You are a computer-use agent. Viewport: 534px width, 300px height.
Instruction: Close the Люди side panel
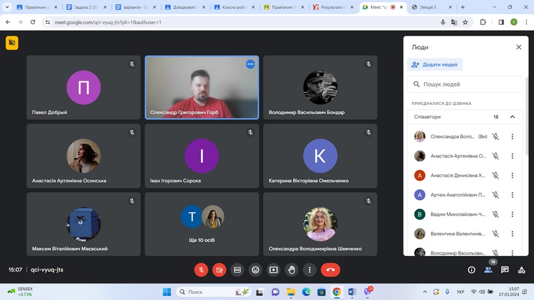(519, 47)
